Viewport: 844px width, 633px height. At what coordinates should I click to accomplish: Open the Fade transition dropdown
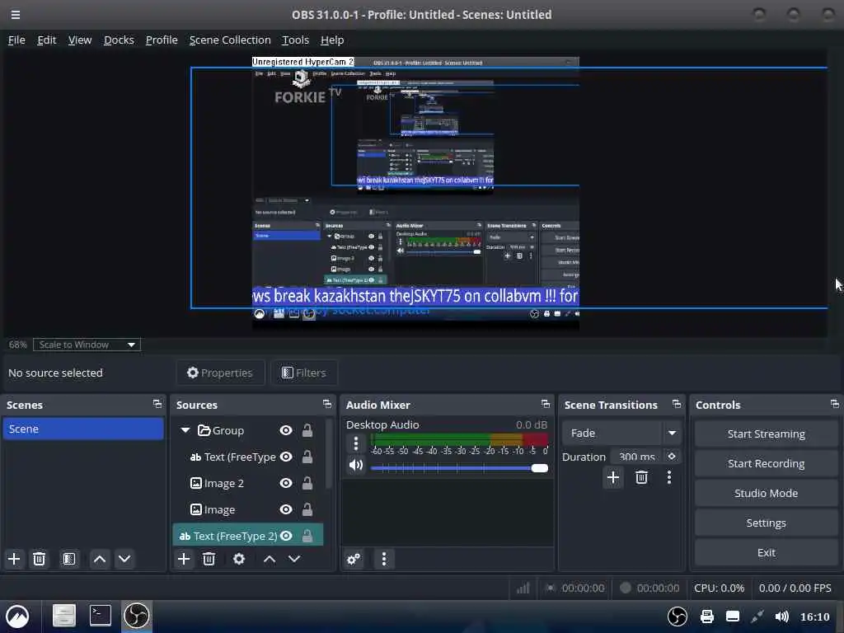(x=620, y=433)
